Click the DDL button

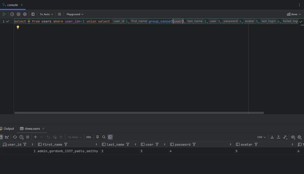(x=88, y=137)
